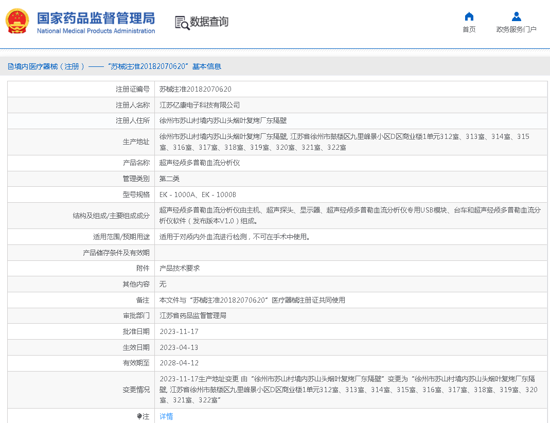
Task: Click approval department 江苏省药品监督管理局
Action: [193, 315]
